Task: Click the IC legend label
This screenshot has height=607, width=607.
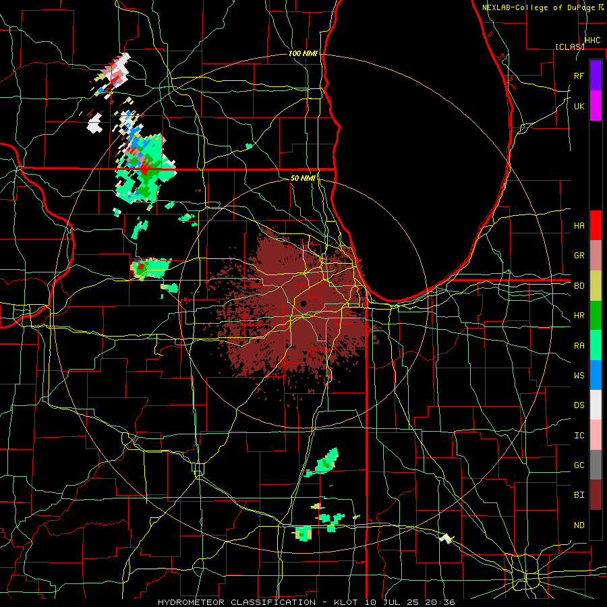Action: tap(579, 435)
